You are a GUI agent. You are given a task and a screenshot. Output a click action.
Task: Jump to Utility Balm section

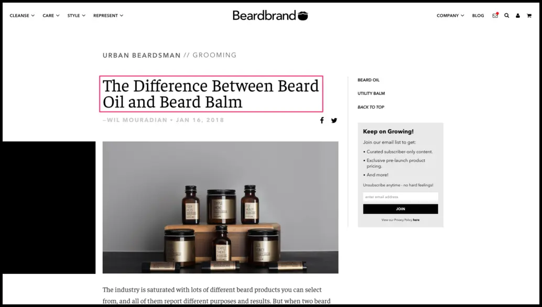coord(371,93)
